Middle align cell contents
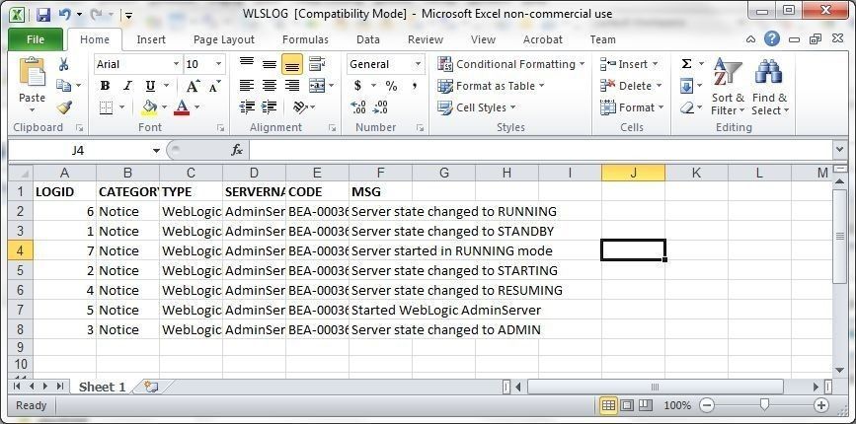This screenshot has height=424, width=856. pyautogui.click(x=270, y=64)
